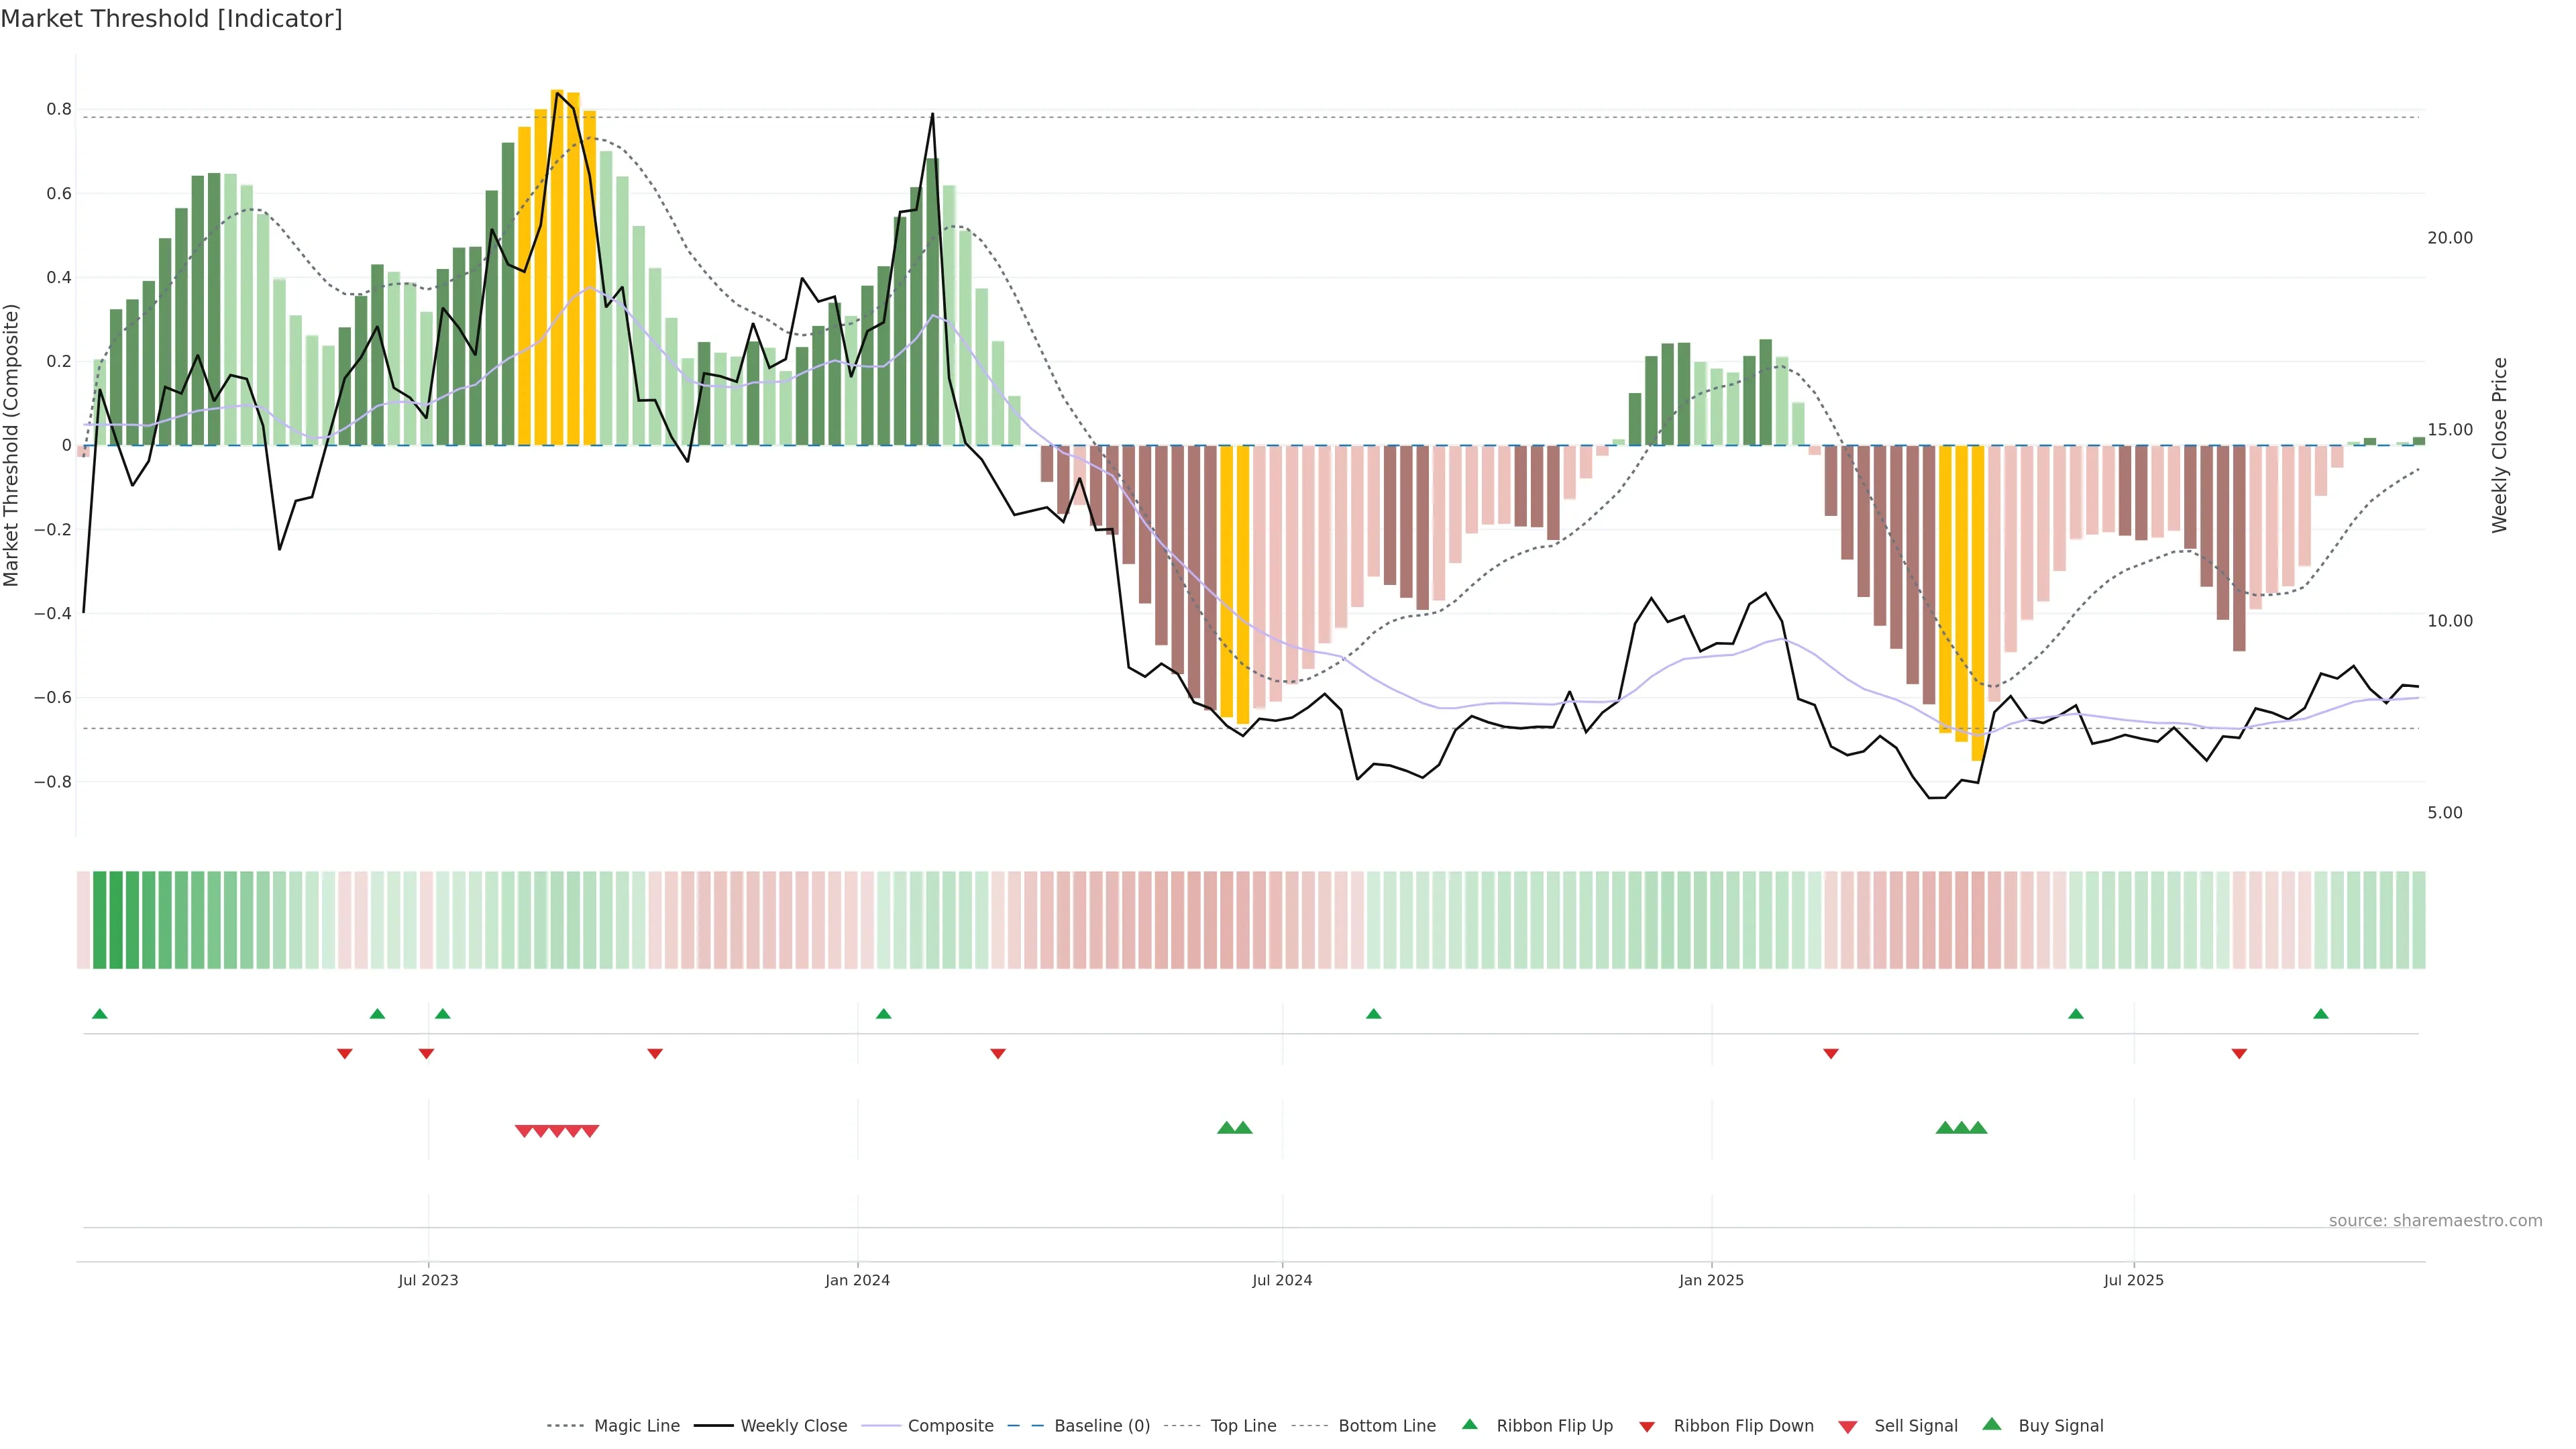The image size is (2576, 1449).
Task: Click the Ribbon Flip Down legend triangle
Action: (1647, 1426)
